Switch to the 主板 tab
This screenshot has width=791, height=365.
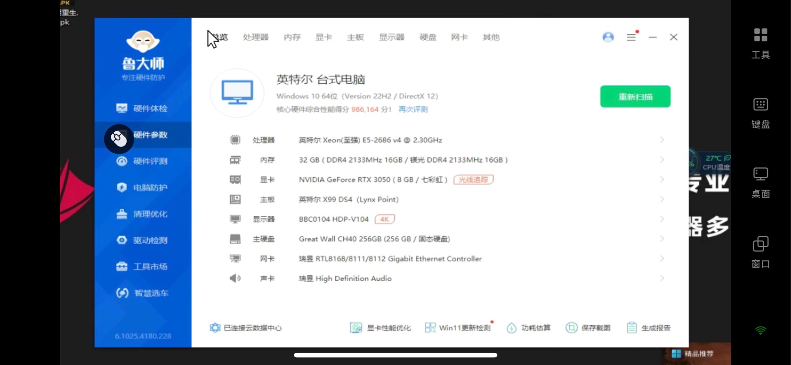355,37
